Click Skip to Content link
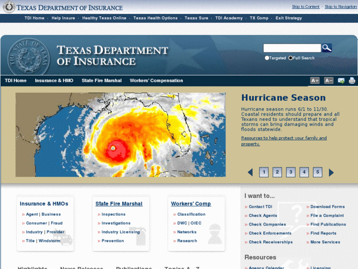 (x=306, y=6)
